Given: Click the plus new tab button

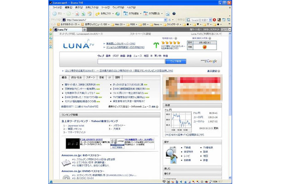Looking at the screenshot, I should [x=84, y=29].
